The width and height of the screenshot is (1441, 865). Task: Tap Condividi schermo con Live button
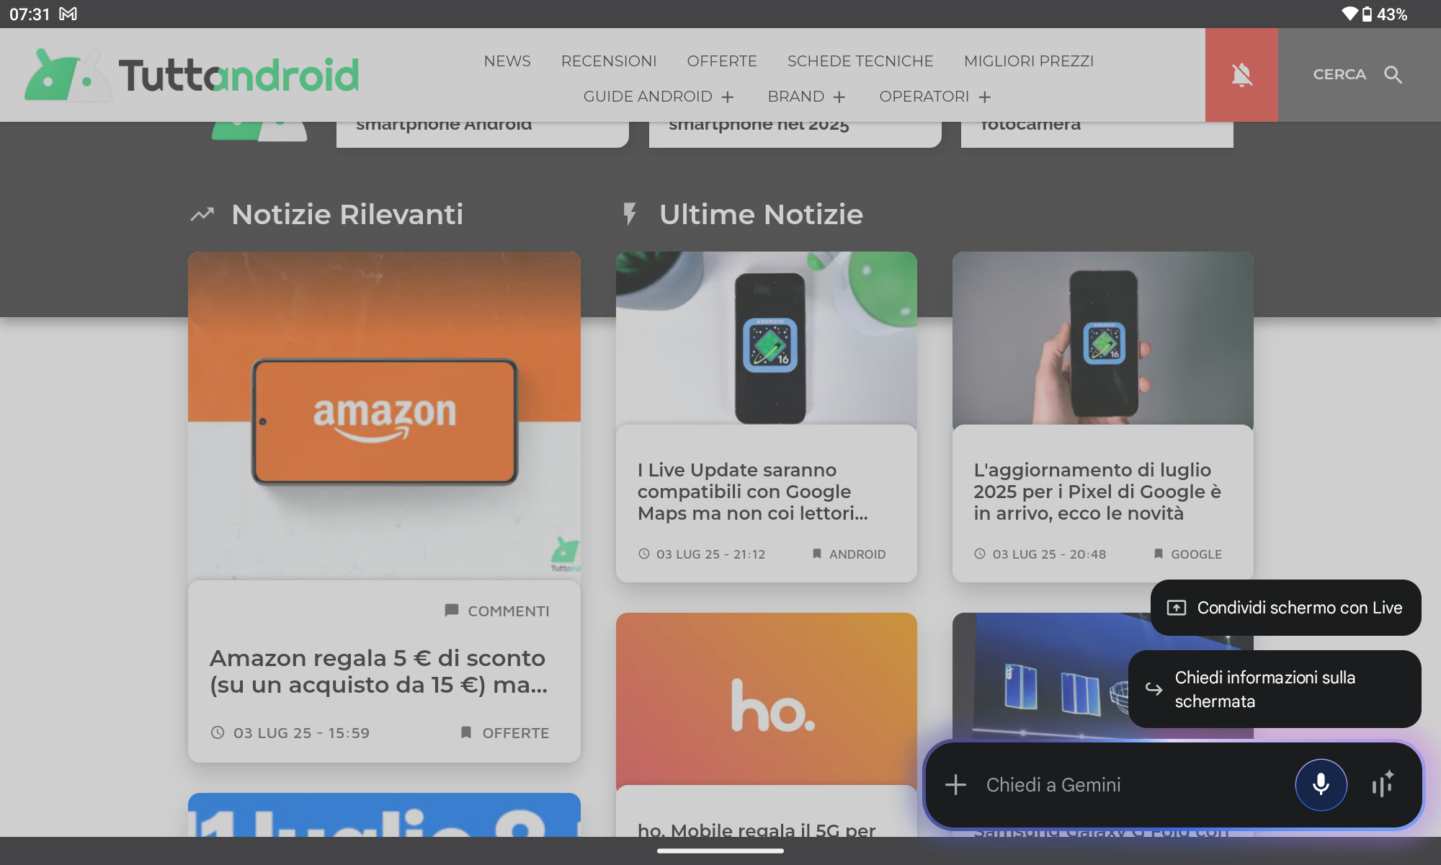point(1286,608)
